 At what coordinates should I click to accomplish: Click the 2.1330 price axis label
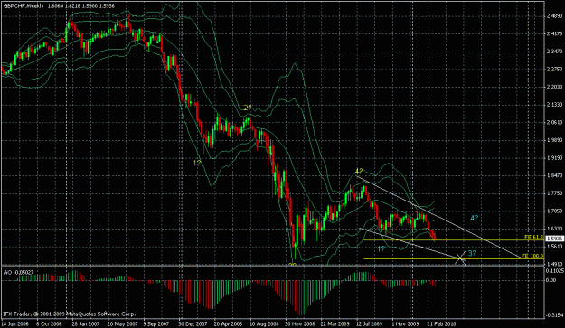(554, 105)
